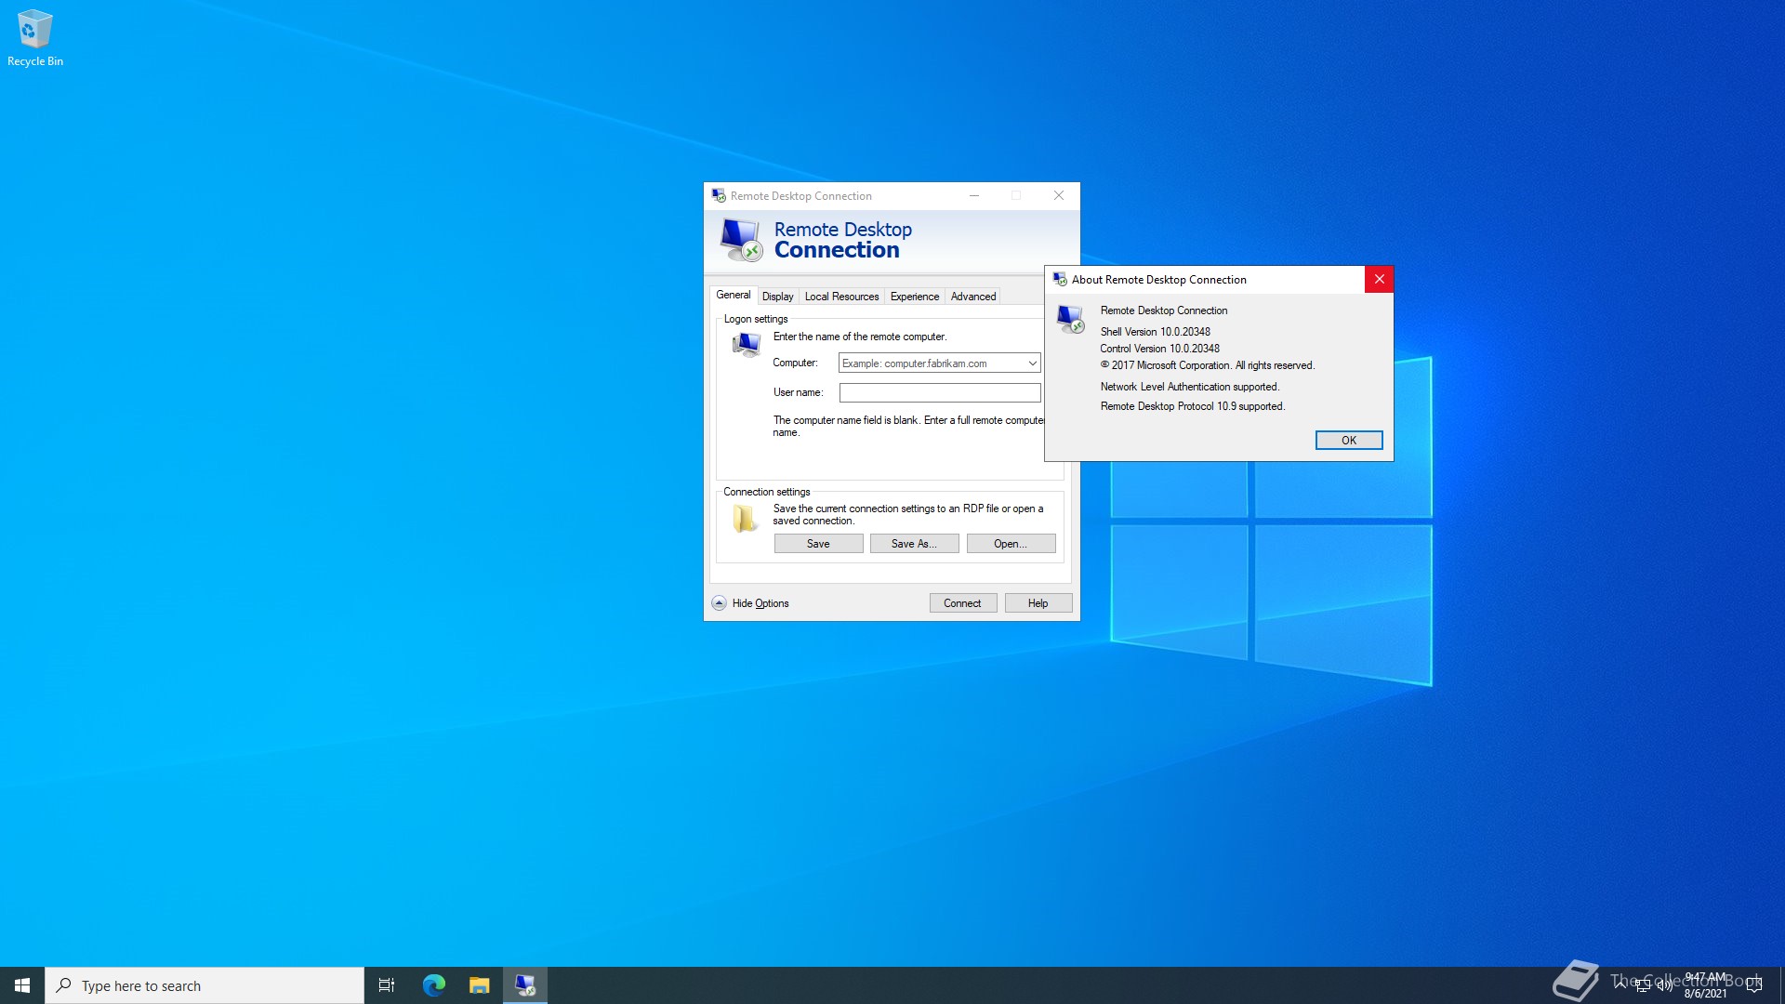Switch to the Display tab
The width and height of the screenshot is (1785, 1004).
point(777,297)
